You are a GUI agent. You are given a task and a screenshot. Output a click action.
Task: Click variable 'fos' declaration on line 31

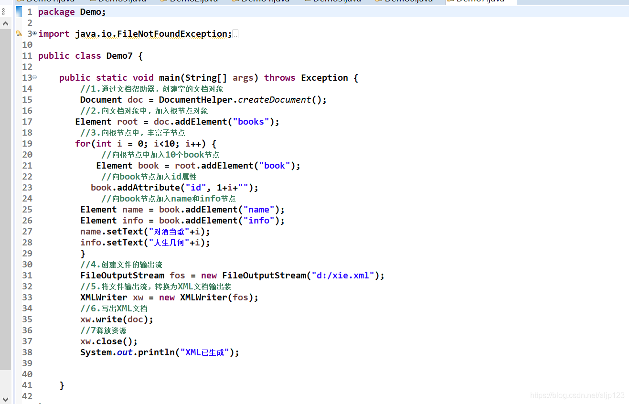click(177, 276)
